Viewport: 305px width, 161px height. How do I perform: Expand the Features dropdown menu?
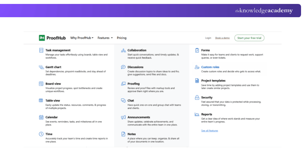click(x=105, y=38)
